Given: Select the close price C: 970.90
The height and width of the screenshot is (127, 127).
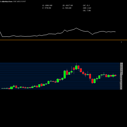Looking at the screenshot, I should (x=47, y=8).
